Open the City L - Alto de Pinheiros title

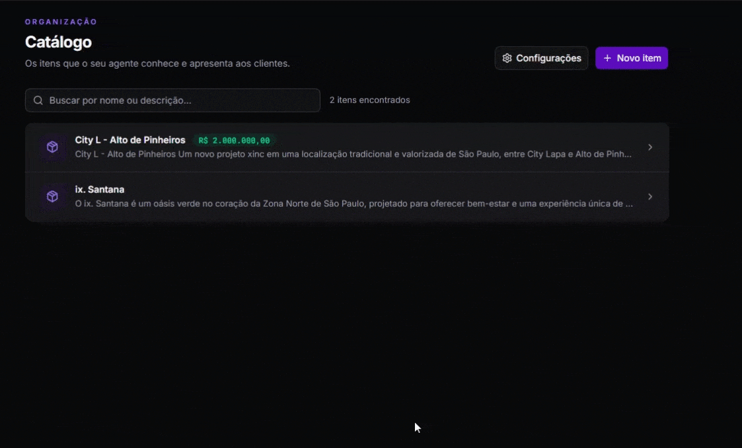pos(130,140)
